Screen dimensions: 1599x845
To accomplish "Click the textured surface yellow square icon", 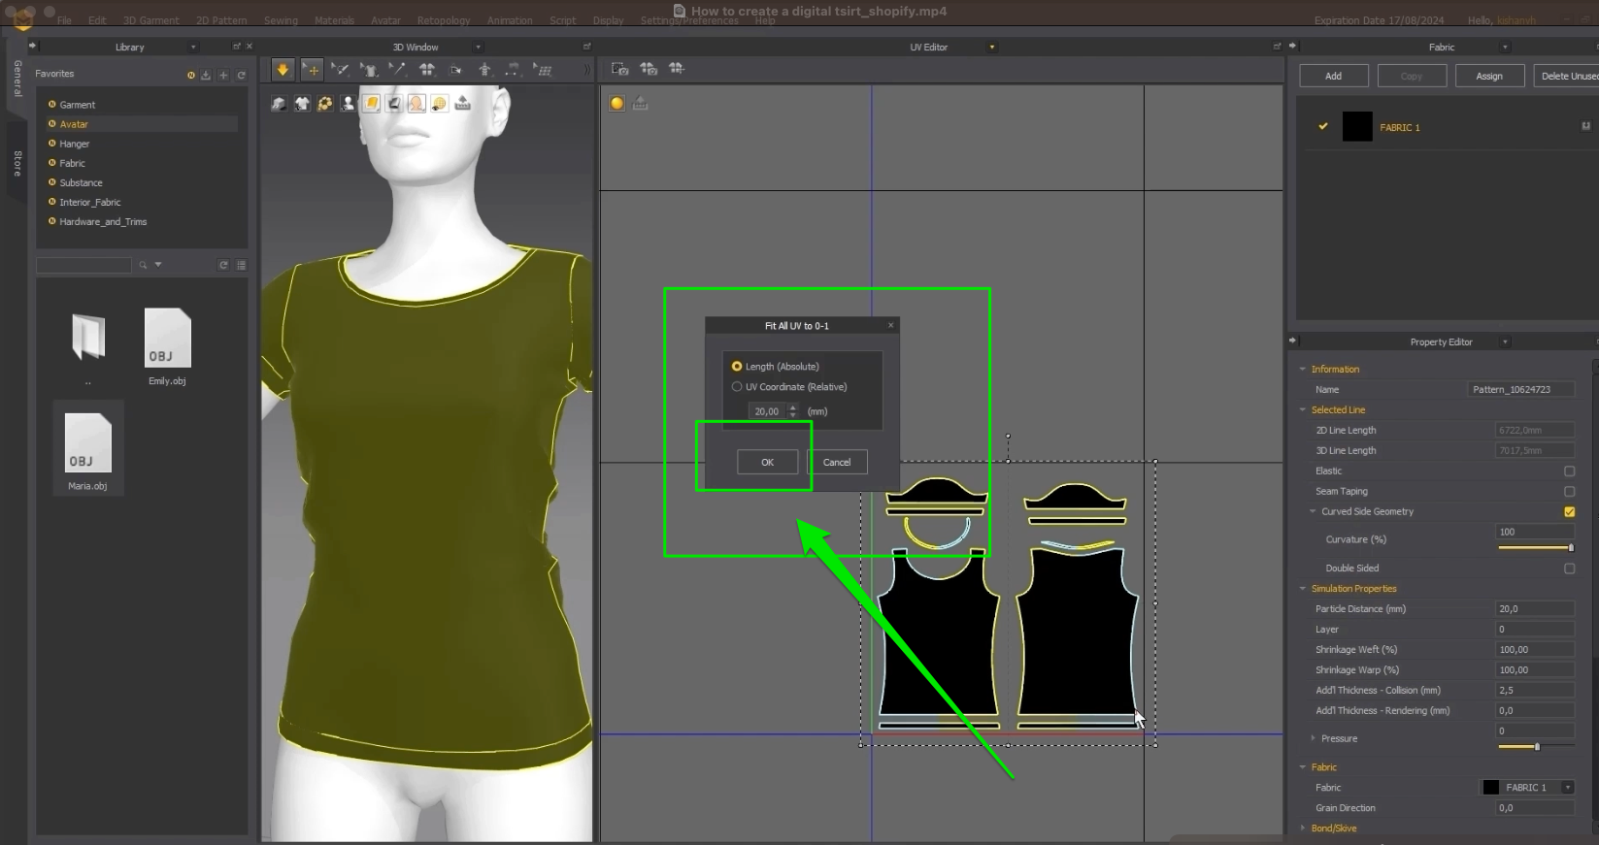I will pos(371,104).
